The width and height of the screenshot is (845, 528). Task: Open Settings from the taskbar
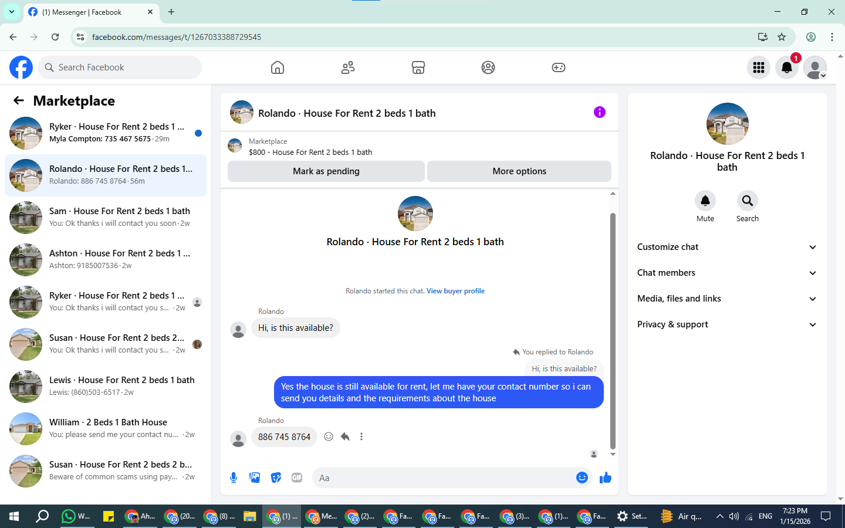coord(632,516)
